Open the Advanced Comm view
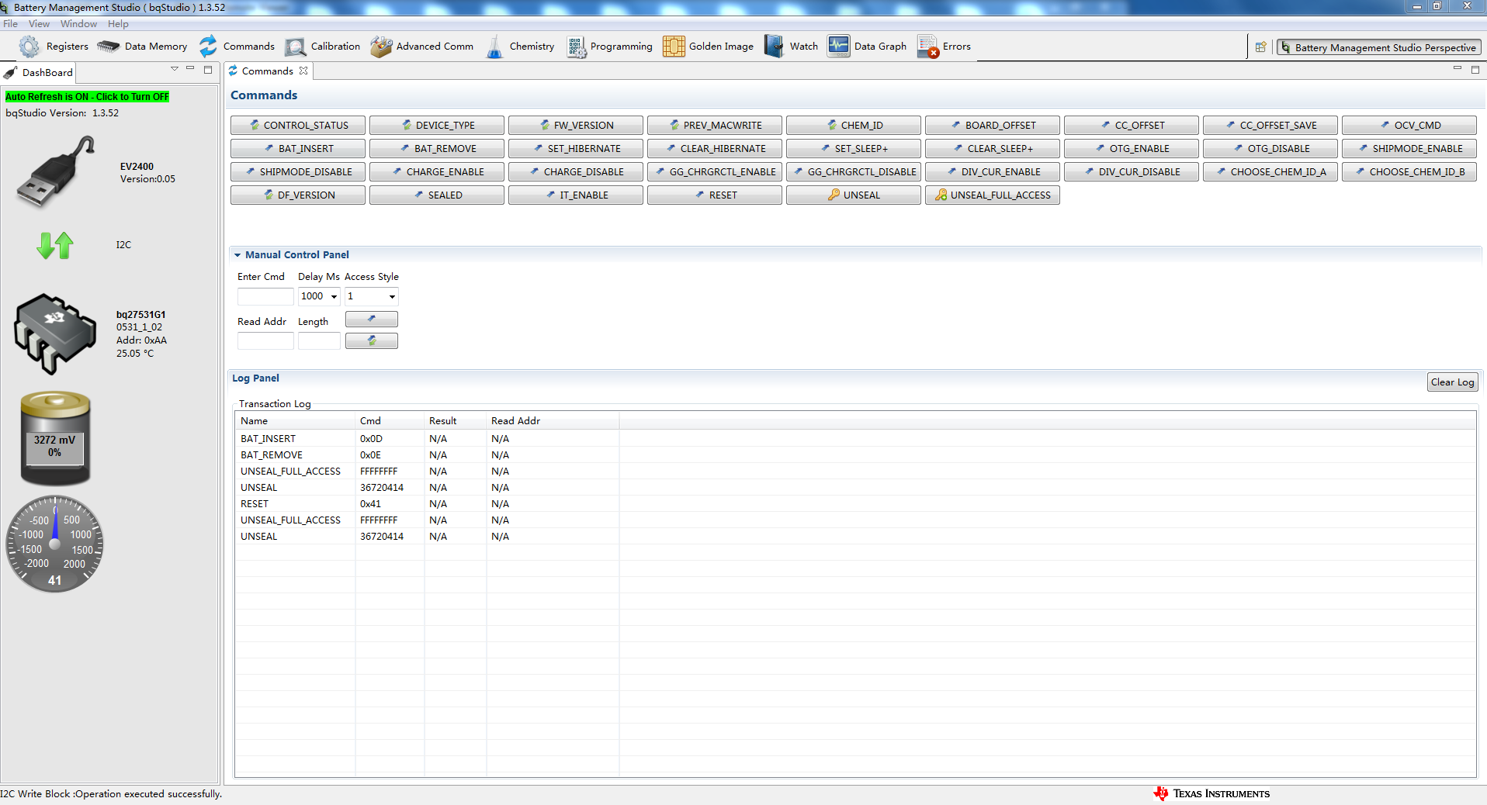 coord(421,47)
